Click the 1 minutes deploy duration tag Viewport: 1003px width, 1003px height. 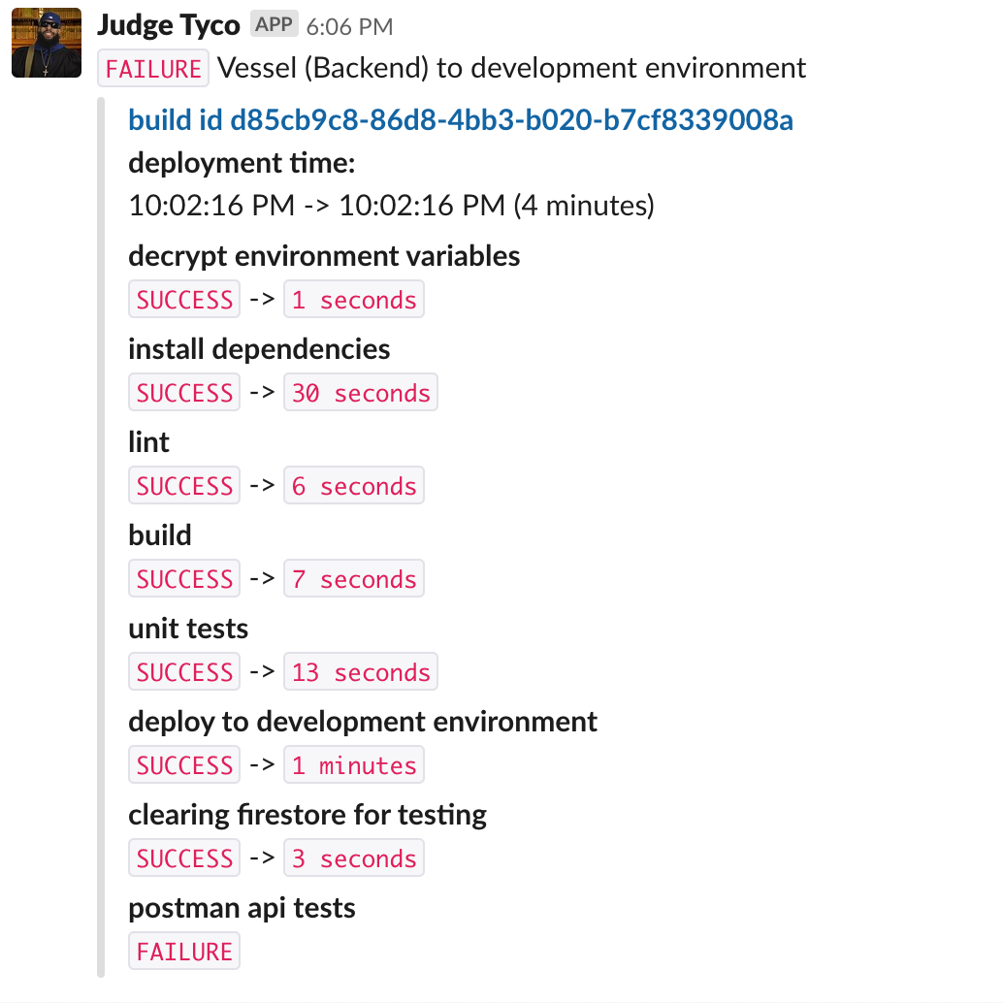click(x=354, y=765)
